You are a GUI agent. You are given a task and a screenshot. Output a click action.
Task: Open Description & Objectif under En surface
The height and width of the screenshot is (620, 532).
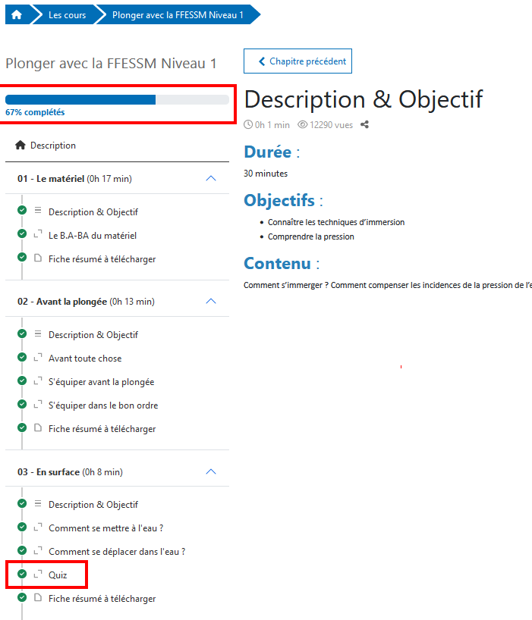pos(93,505)
